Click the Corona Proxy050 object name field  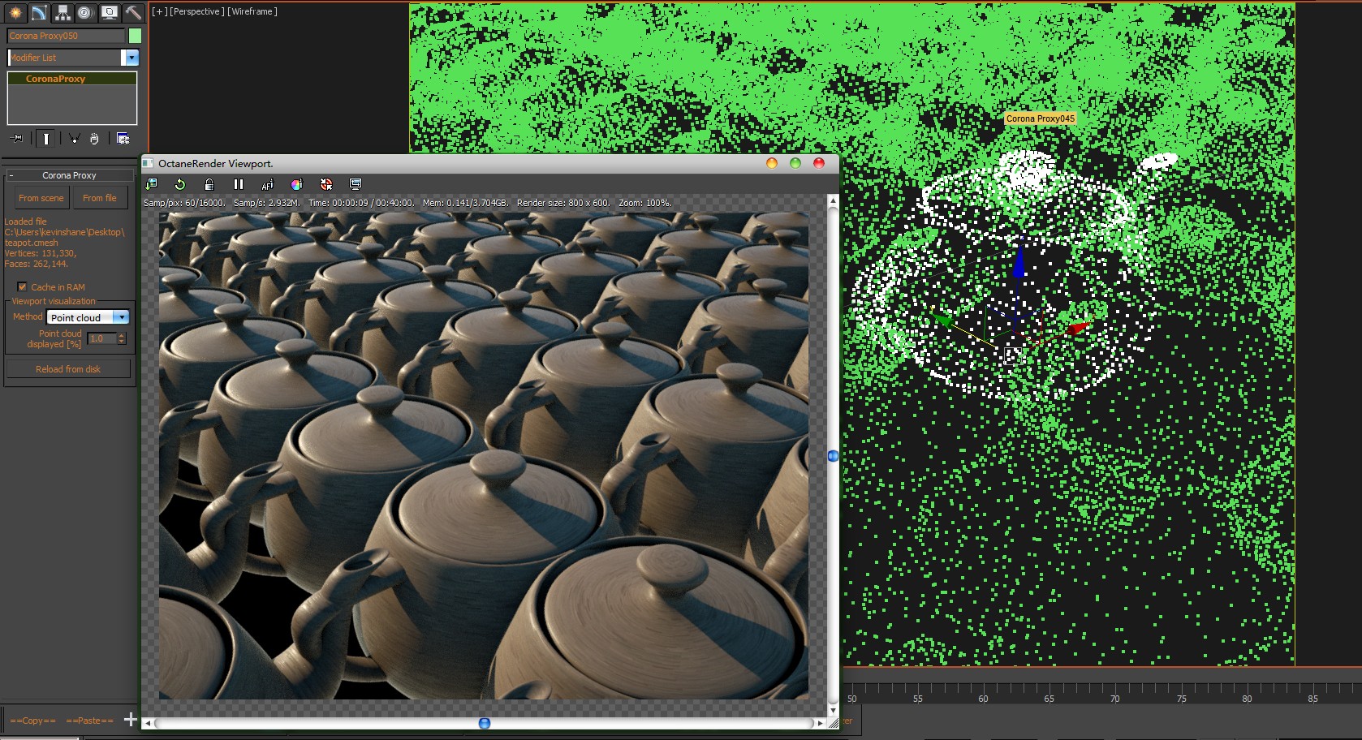(66, 36)
